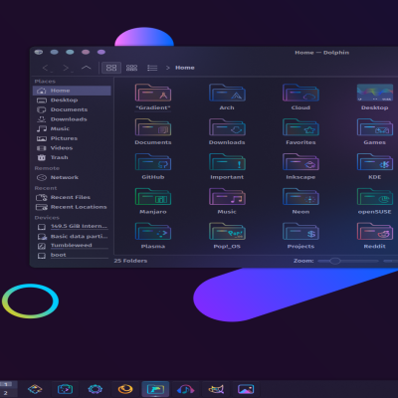The width and height of the screenshot is (398, 398).
Task: Switch to Compact view mode
Action: 131,68
